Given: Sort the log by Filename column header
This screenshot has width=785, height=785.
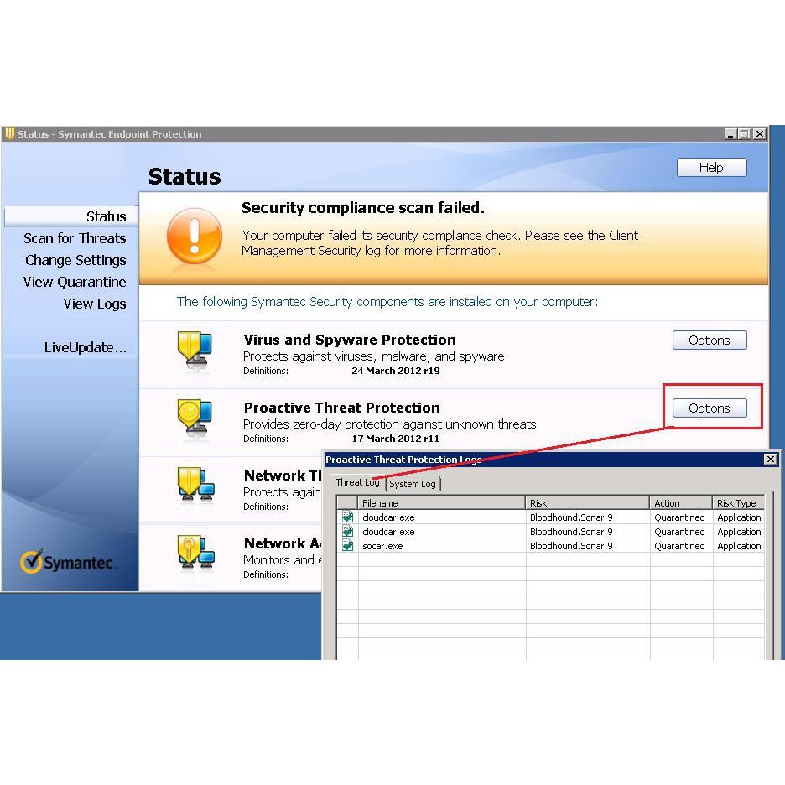Looking at the screenshot, I should coord(441,503).
